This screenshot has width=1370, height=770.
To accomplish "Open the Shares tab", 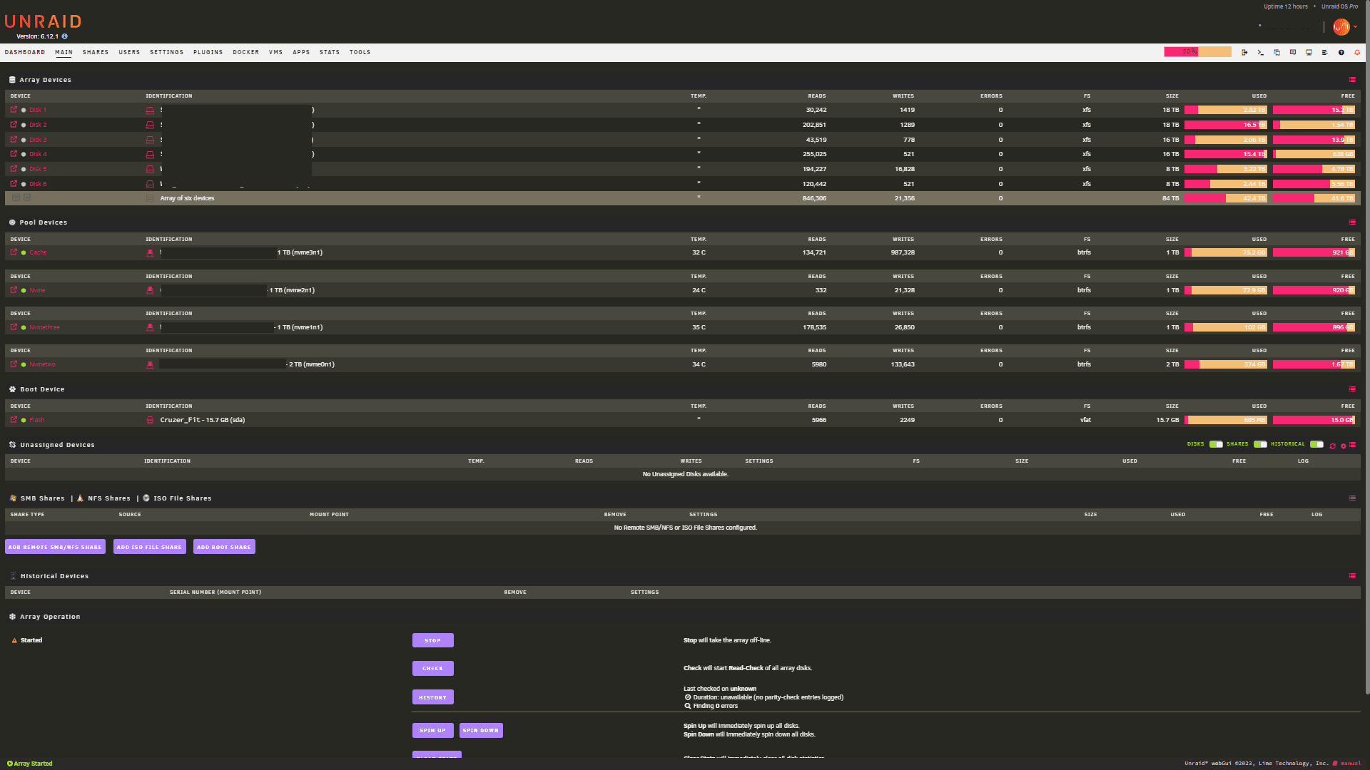I will [96, 52].
